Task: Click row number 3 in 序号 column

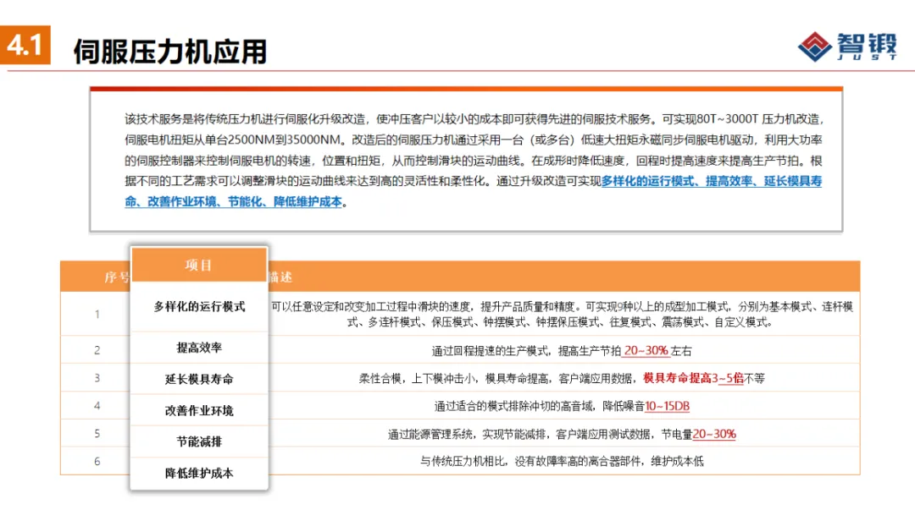Action: point(97,378)
